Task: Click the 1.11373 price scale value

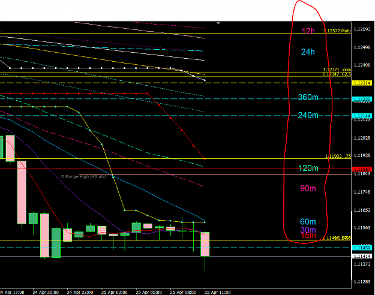Action: point(362,264)
